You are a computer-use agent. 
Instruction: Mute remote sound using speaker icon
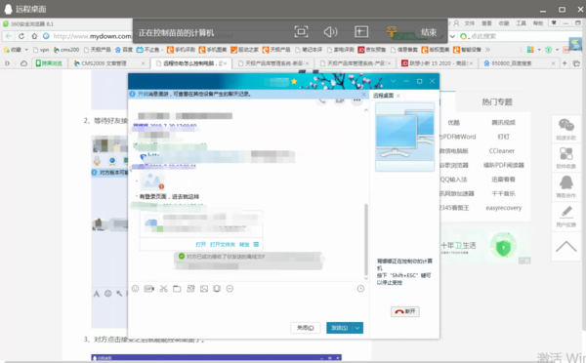330,32
